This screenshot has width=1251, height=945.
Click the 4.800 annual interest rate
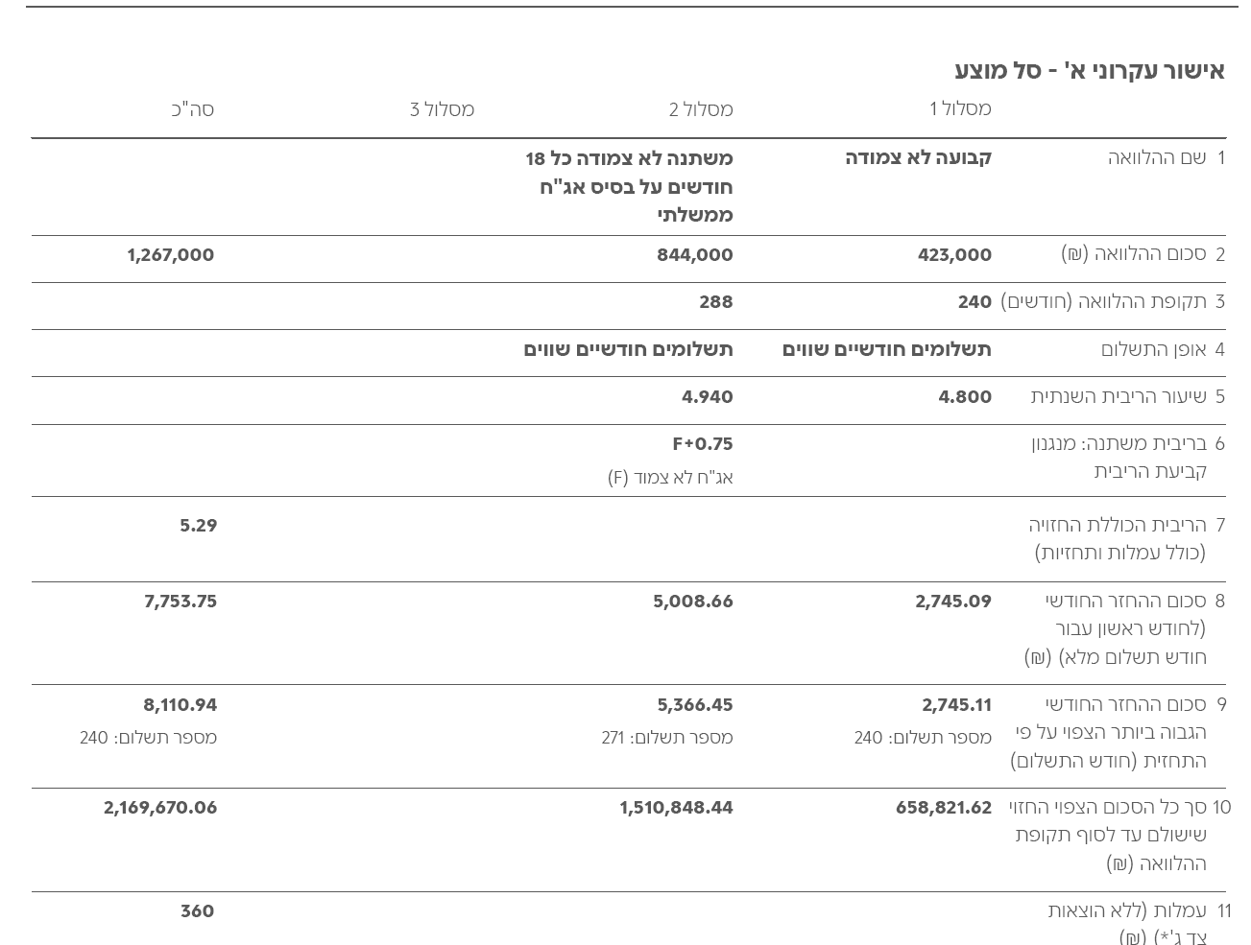point(965,397)
